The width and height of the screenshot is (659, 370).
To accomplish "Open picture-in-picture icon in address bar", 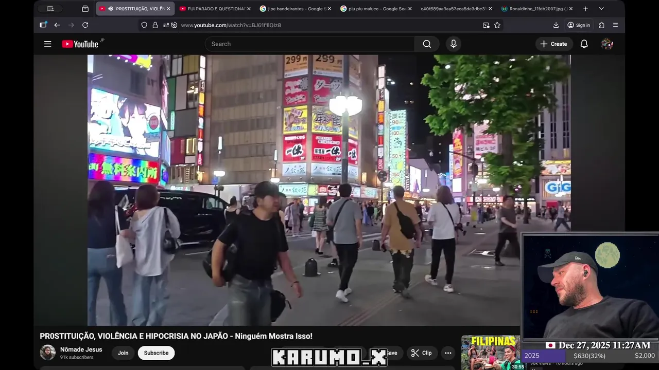I will [x=486, y=25].
